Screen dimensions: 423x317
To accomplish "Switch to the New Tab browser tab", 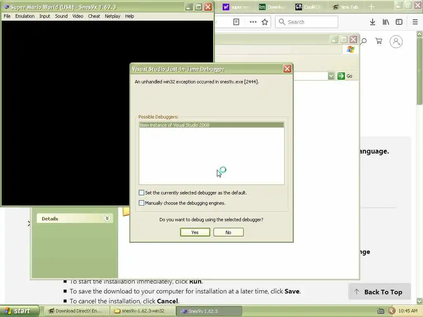I will (345, 7).
